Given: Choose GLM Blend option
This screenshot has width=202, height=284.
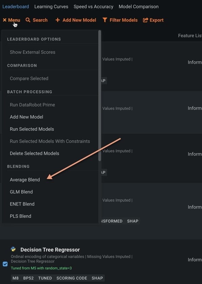Looking at the screenshot, I should click(x=21, y=192).
